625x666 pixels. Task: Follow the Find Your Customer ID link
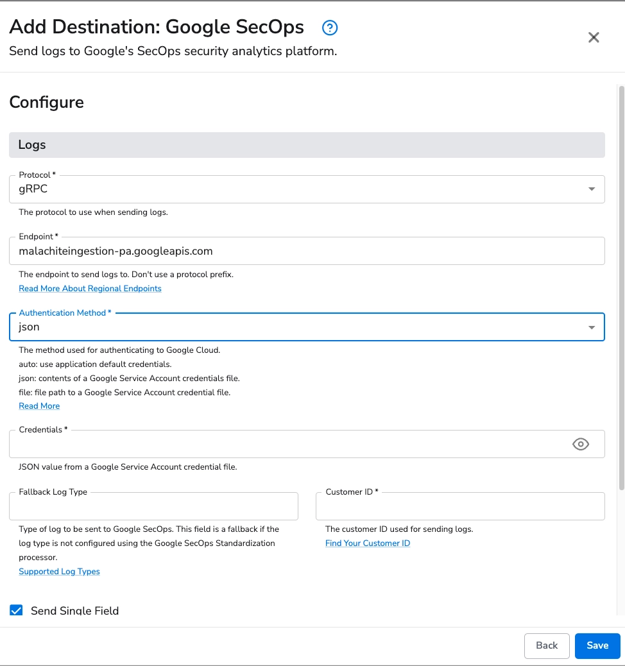[367, 543]
